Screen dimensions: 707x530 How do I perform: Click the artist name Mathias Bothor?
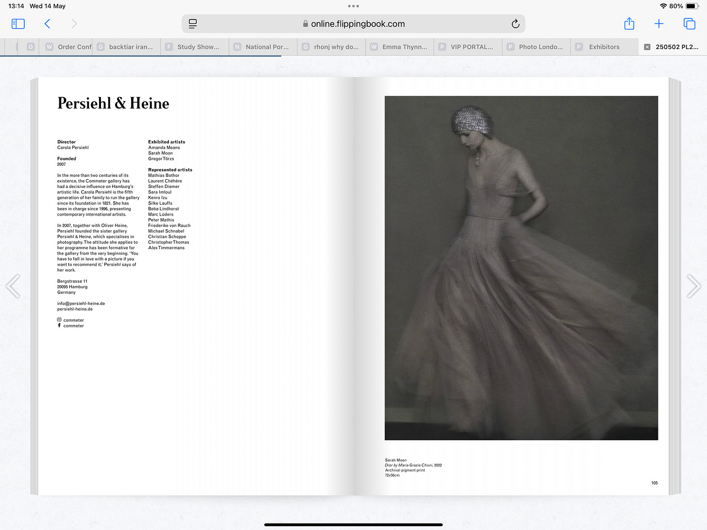tap(164, 175)
